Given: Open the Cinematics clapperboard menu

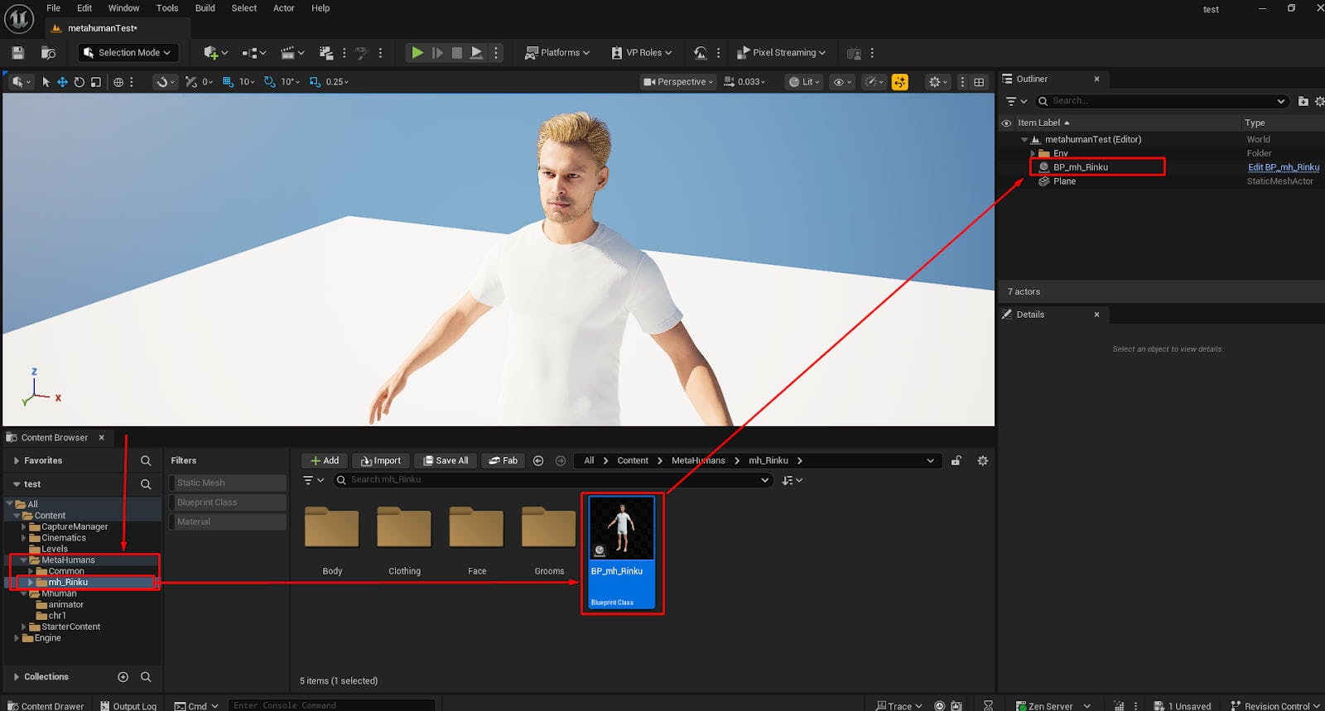Looking at the screenshot, I should pos(292,53).
